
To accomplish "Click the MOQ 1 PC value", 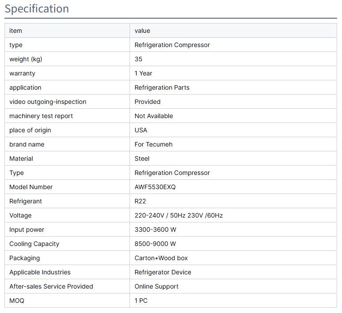I will tap(141, 301).
